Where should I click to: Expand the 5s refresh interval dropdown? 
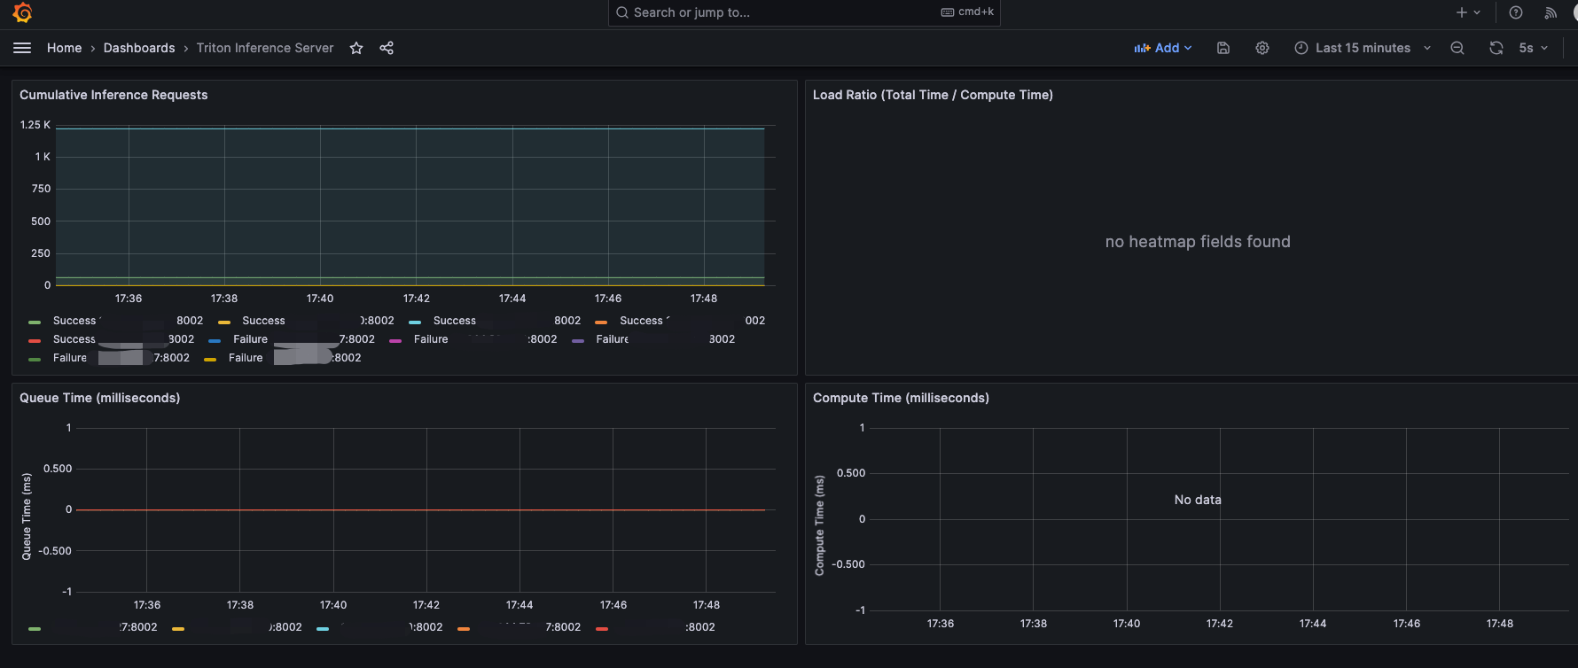1533,48
